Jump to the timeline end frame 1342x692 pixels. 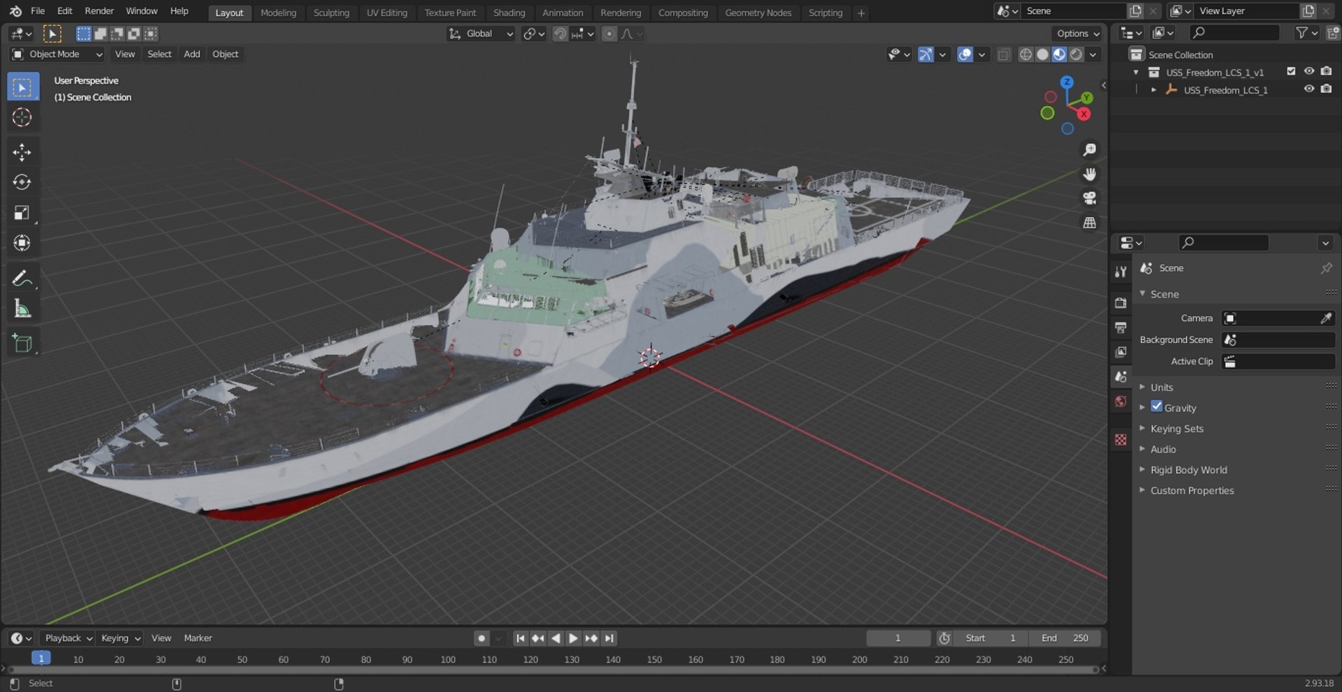(x=609, y=638)
